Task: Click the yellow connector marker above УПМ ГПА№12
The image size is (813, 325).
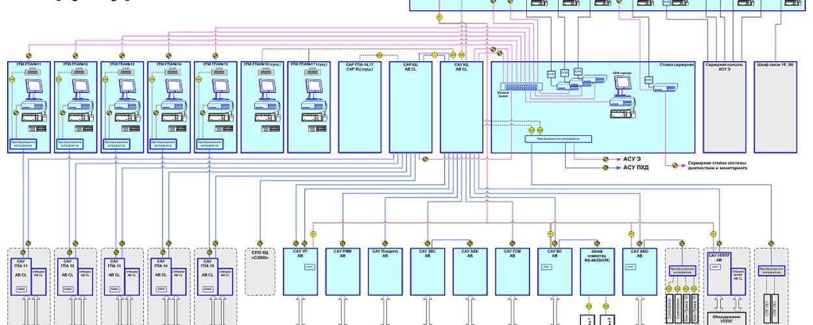Action: pyautogui.click(x=75, y=56)
